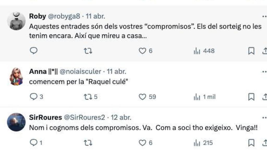Open the more options menu on Roby's tweet
Viewport: 267px width, 150px height.
coord(264,16)
